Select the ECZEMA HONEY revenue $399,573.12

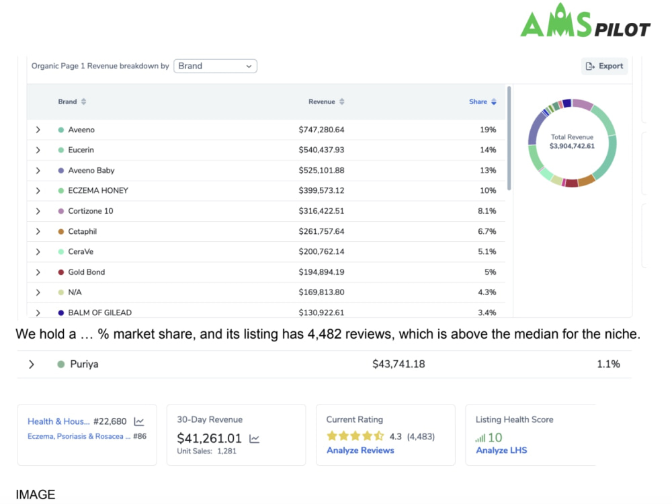[x=321, y=191]
